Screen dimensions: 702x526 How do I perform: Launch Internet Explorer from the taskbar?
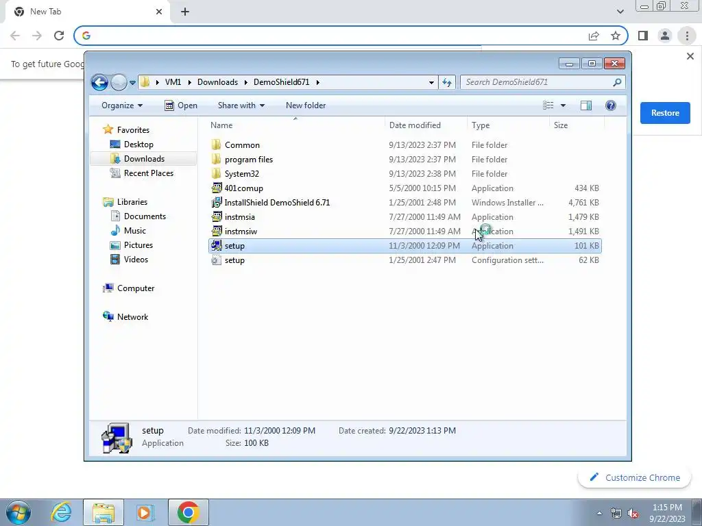coord(61,512)
